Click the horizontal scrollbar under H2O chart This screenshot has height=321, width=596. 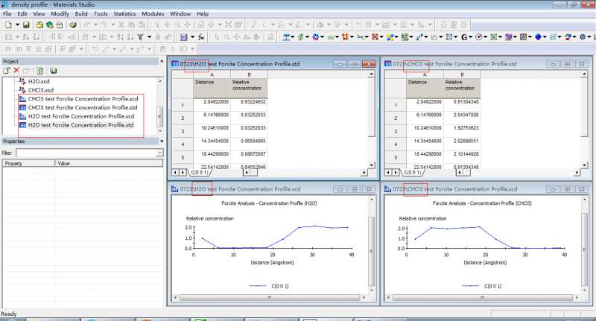(x=270, y=298)
